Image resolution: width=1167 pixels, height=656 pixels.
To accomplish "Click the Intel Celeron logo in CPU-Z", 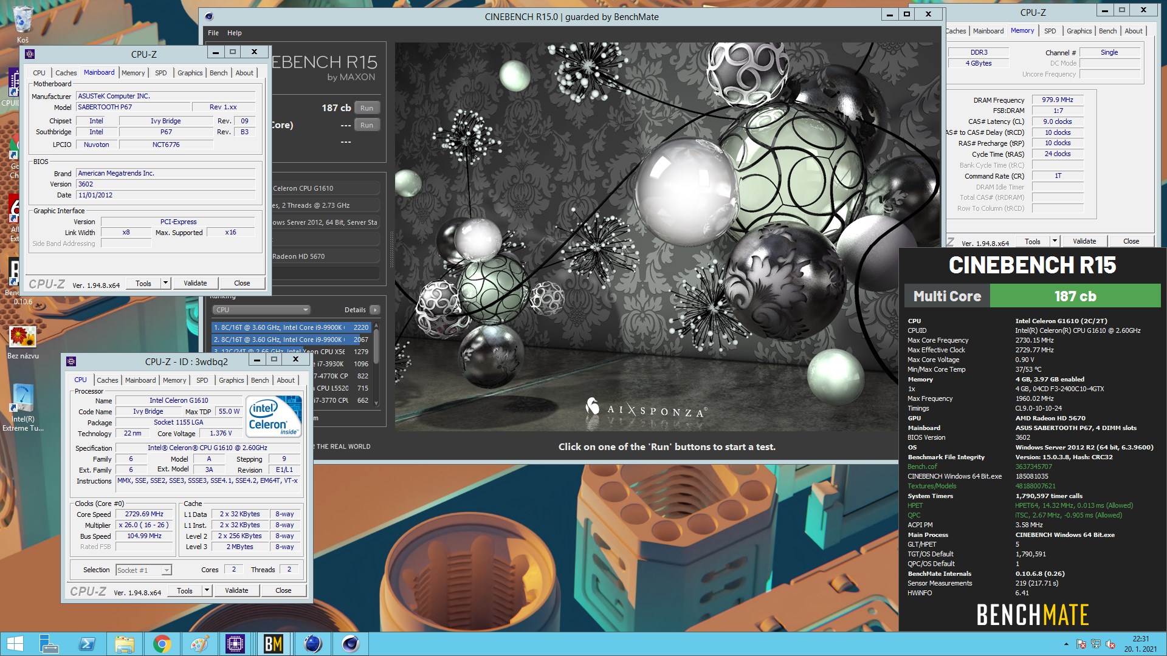I will click(274, 416).
